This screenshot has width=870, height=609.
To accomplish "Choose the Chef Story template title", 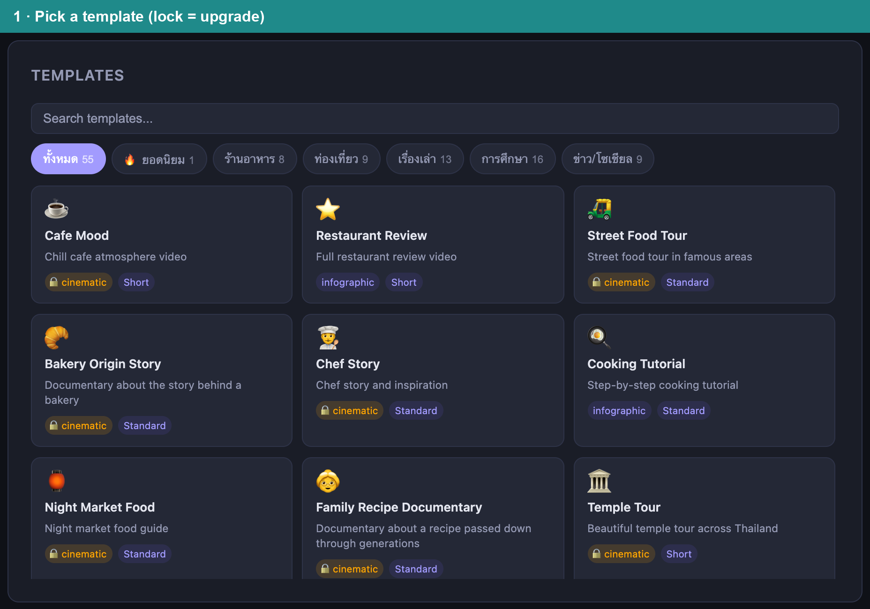I will (x=348, y=364).
